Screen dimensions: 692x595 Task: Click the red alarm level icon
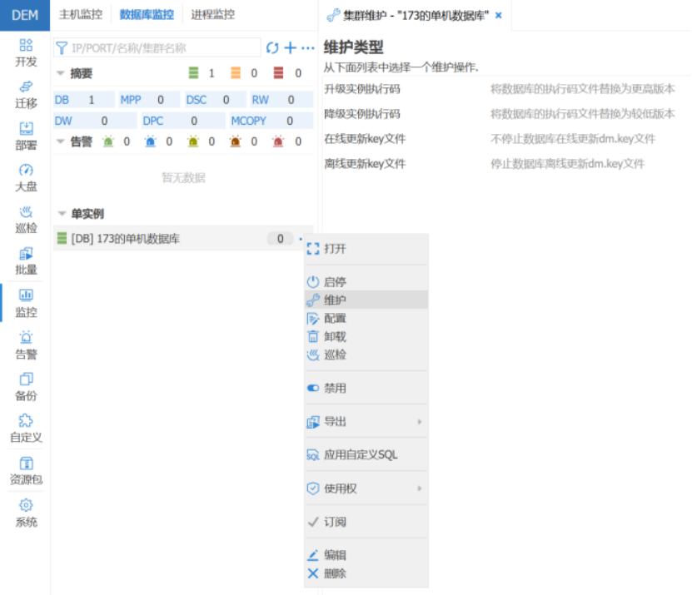point(278,141)
